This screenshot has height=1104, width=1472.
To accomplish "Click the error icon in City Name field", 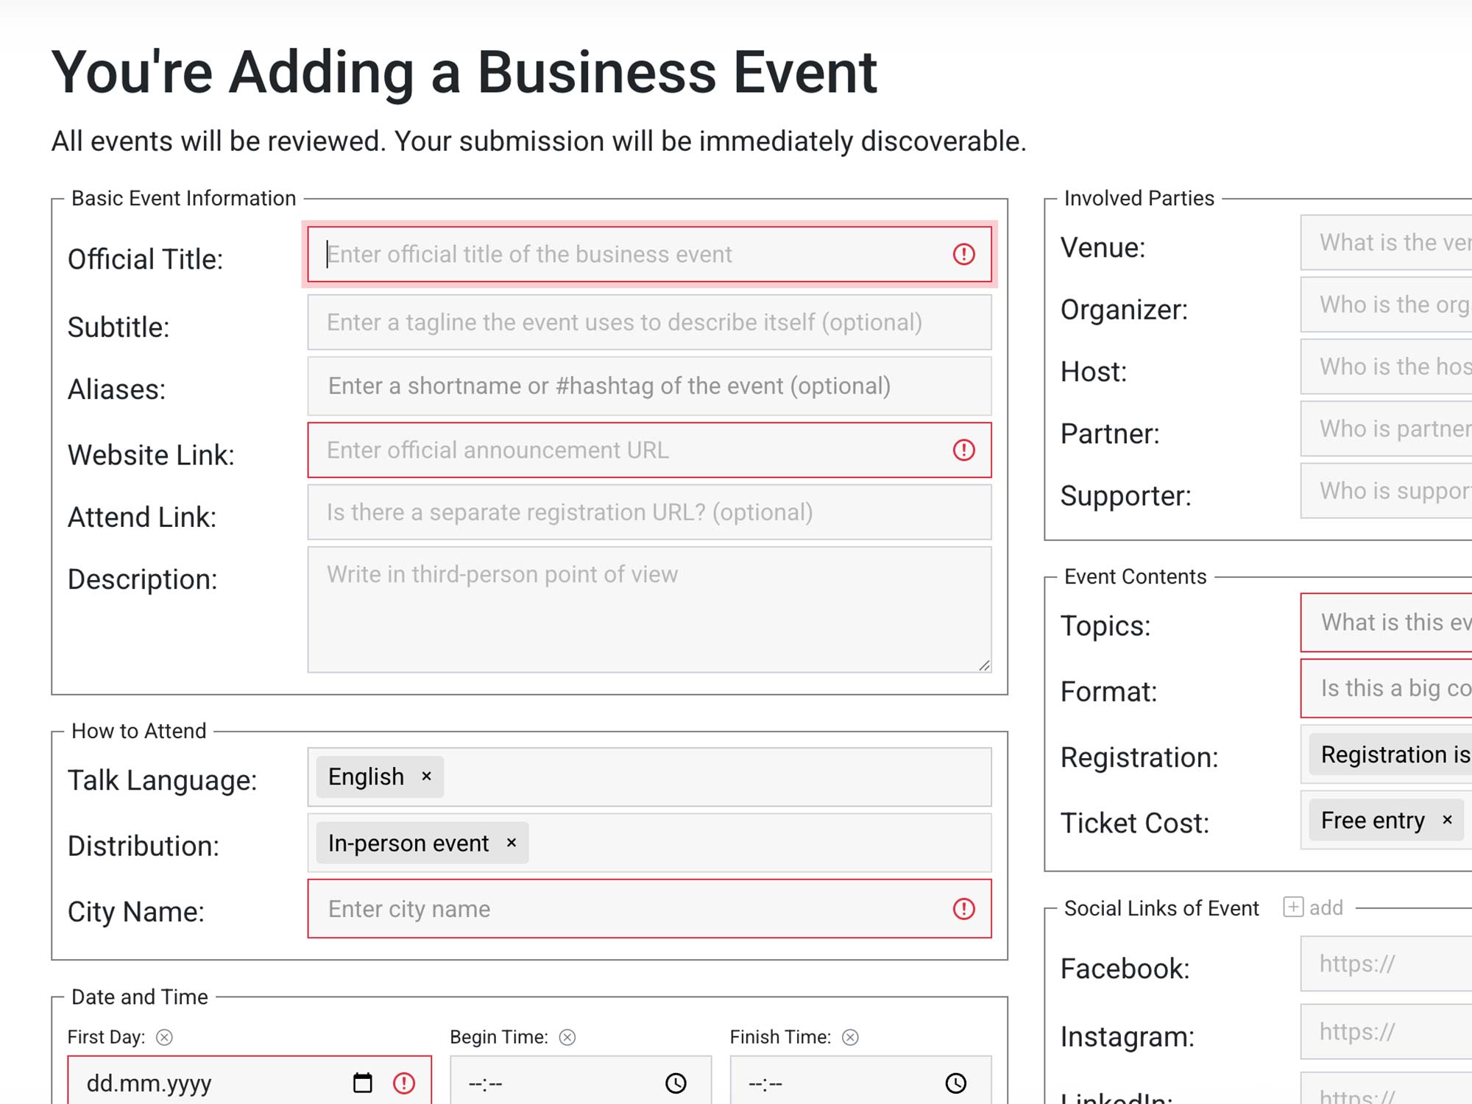I will (965, 909).
